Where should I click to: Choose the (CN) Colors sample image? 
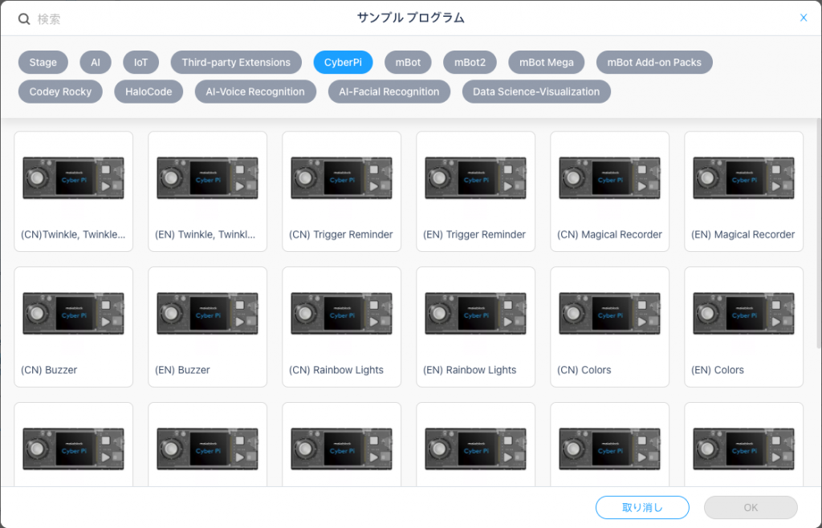tap(610, 314)
